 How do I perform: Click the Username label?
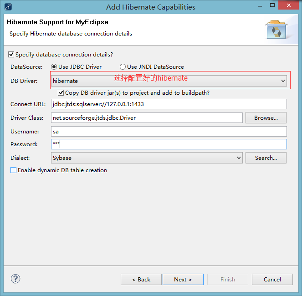(x=25, y=132)
